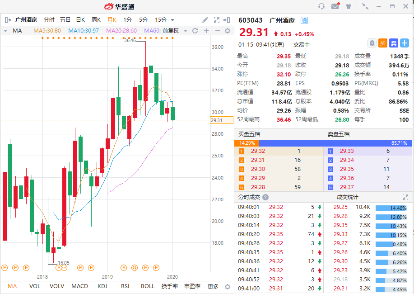Expand the MA indicator selector triangle
414x294 pixels.
[x=5, y=31]
